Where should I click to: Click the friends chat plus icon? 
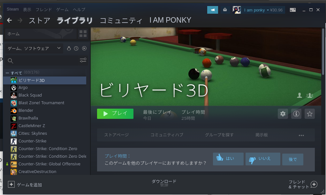pyautogui.click(x=314, y=184)
